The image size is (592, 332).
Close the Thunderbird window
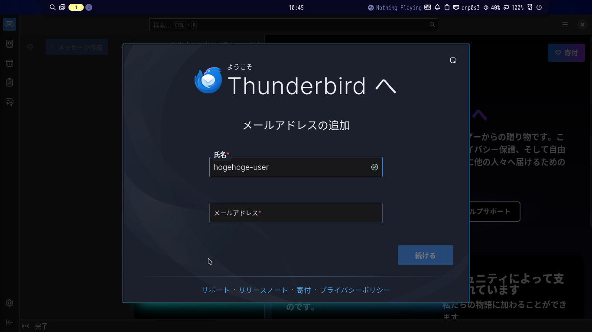tap(582, 25)
